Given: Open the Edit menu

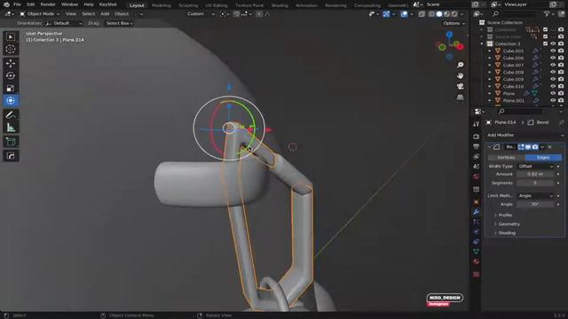Looking at the screenshot, I should point(31,4).
